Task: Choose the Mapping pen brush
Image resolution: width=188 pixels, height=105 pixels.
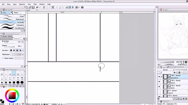Action: (12, 19)
